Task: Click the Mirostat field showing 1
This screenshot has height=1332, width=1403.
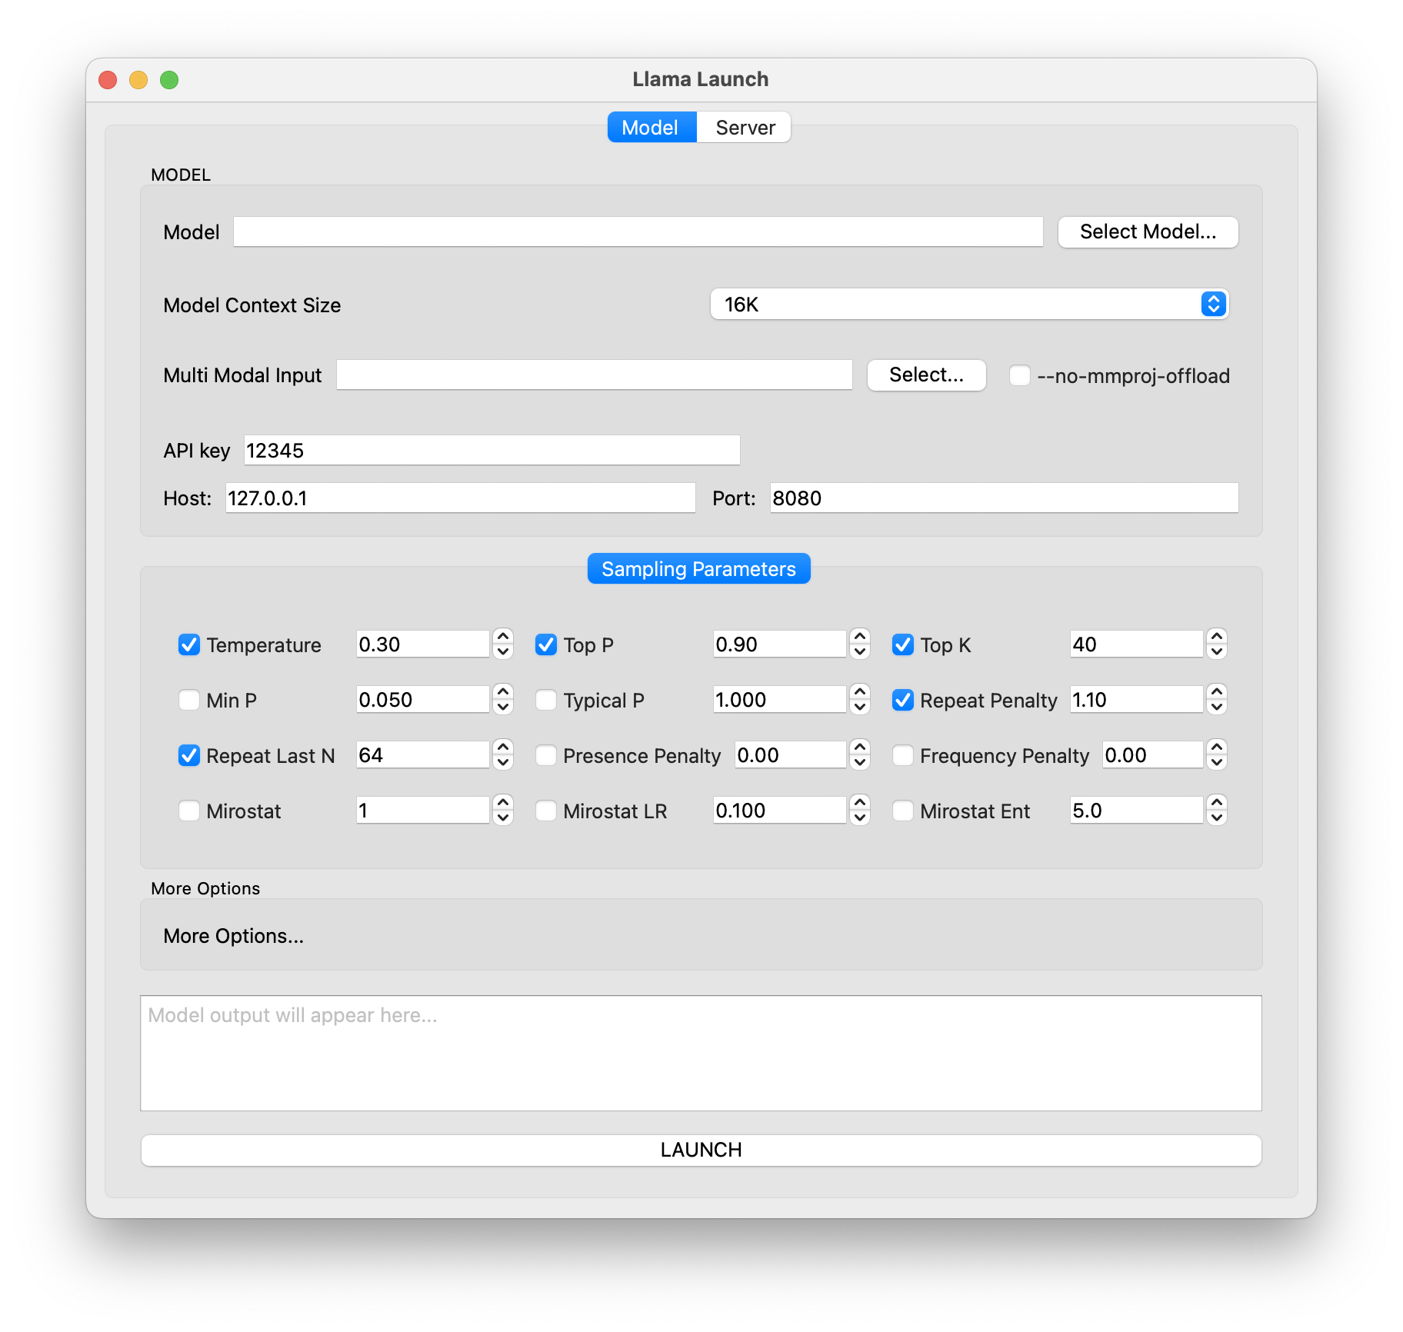Action: click(423, 810)
